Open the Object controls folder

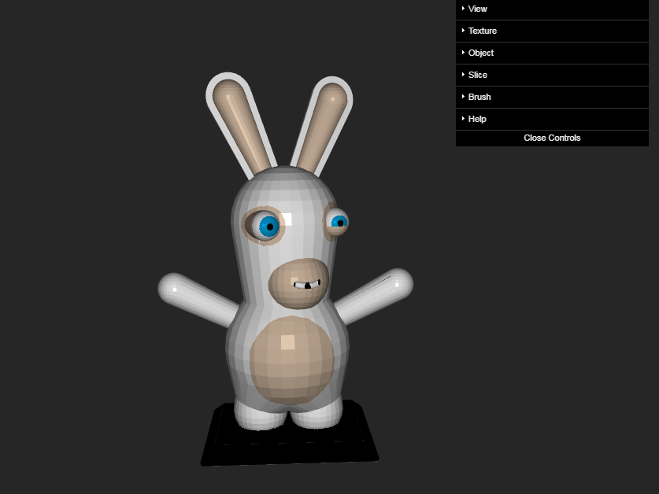coord(552,53)
